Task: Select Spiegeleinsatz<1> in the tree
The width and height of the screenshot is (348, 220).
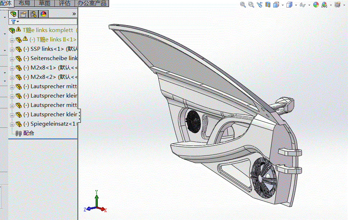Action: pos(50,124)
